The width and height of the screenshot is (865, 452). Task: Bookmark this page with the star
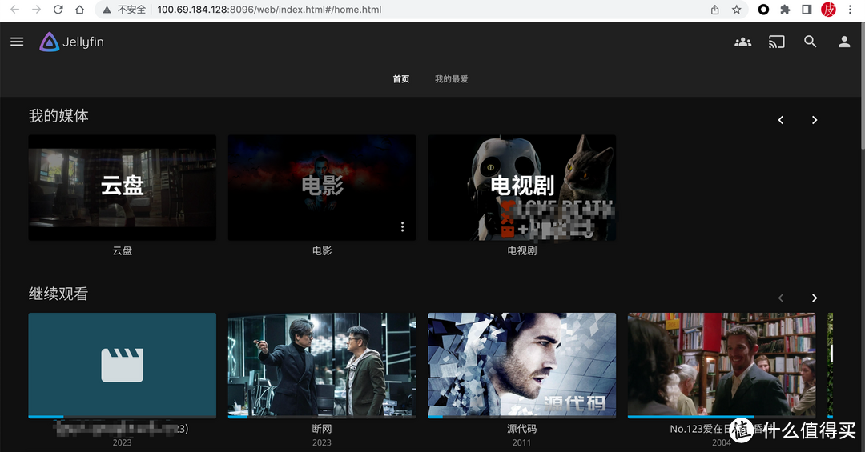tap(737, 10)
